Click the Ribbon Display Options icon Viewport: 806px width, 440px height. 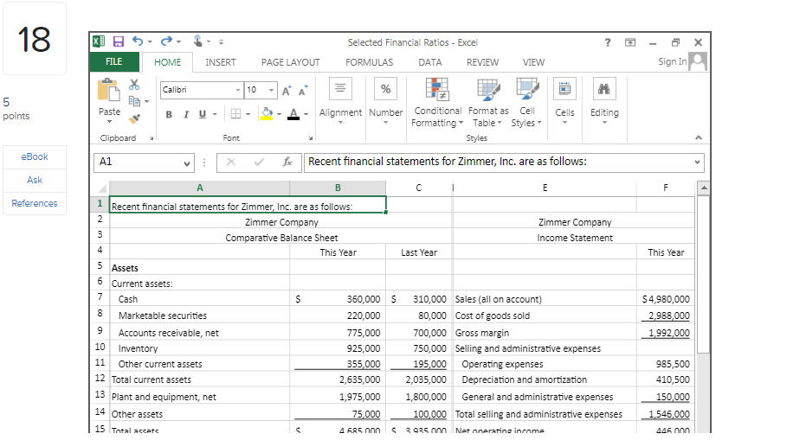click(x=630, y=42)
